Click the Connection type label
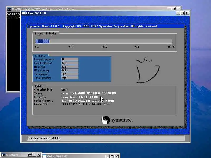 43,90
